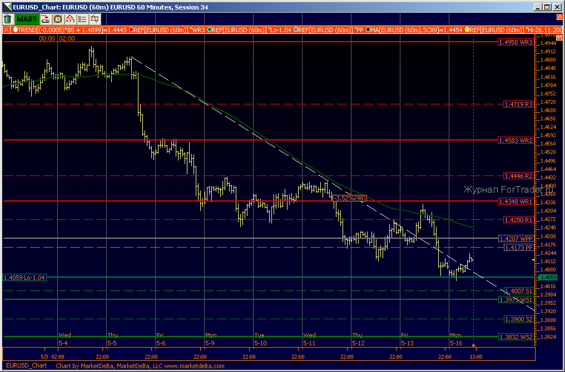Open the list-with-waves settings icon
This screenshot has height=372, width=565.
[x=82, y=19]
